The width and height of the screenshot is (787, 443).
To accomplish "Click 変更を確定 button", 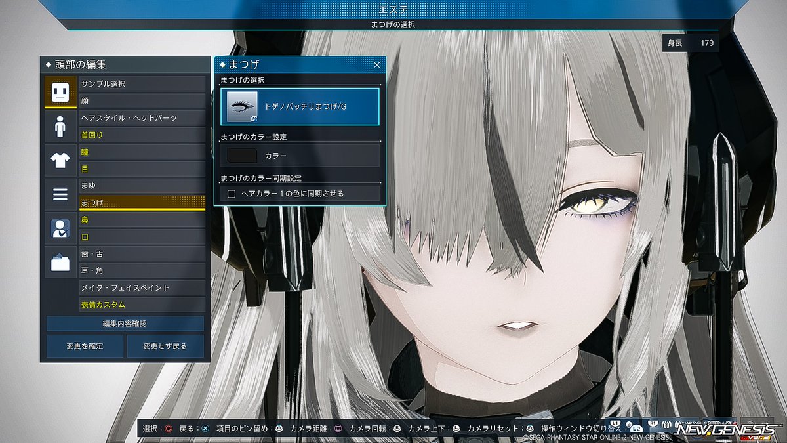I will [85, 346].
